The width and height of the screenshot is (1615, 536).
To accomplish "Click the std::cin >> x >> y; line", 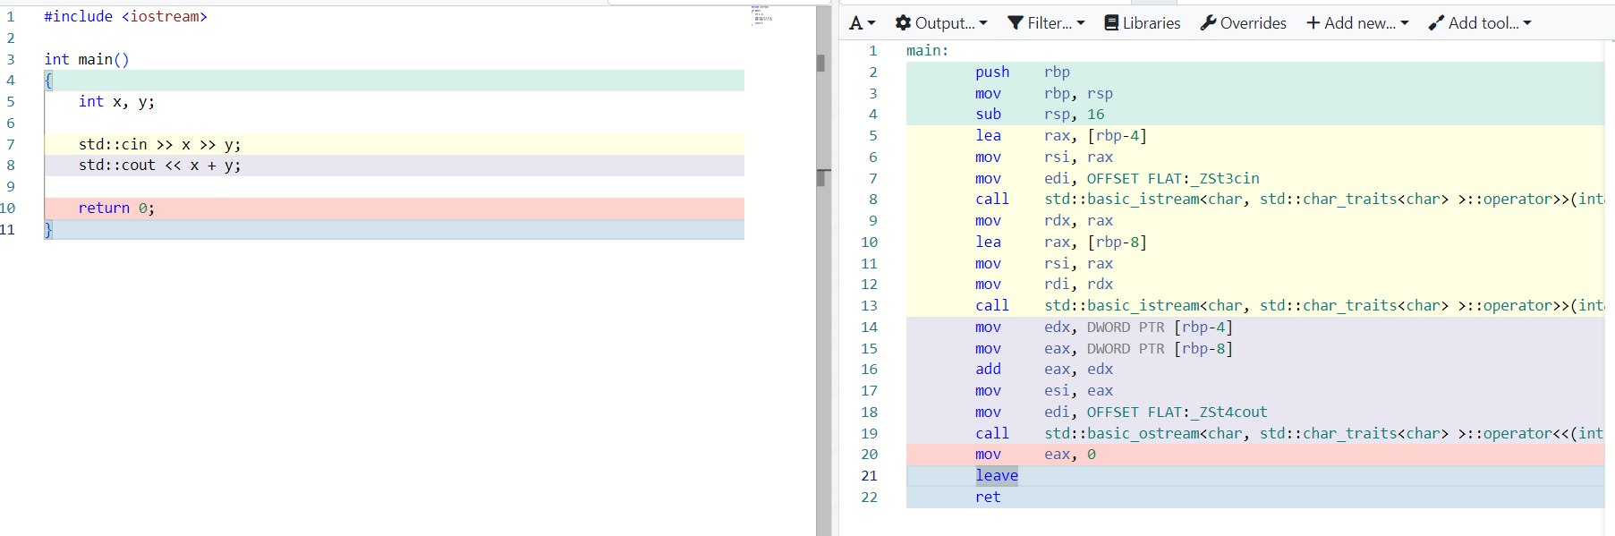I will click(x=159, y=144).
